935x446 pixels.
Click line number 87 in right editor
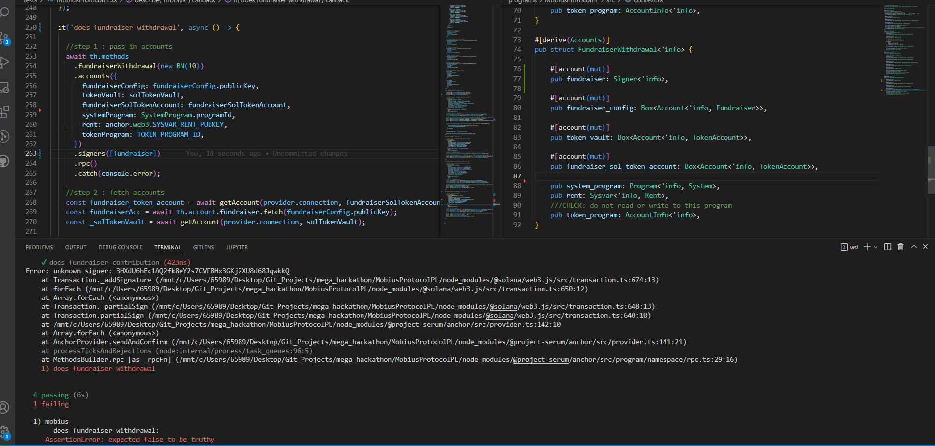point(517,176)
